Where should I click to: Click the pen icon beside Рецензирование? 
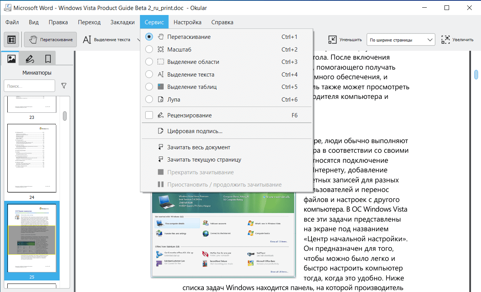click(161, 115)
